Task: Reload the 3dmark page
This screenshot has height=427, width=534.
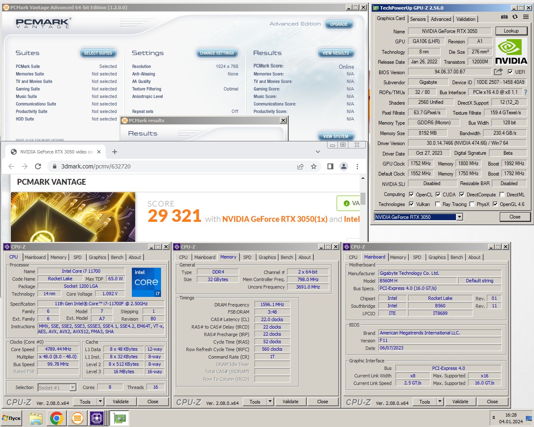Action: (x=38, y=166)
